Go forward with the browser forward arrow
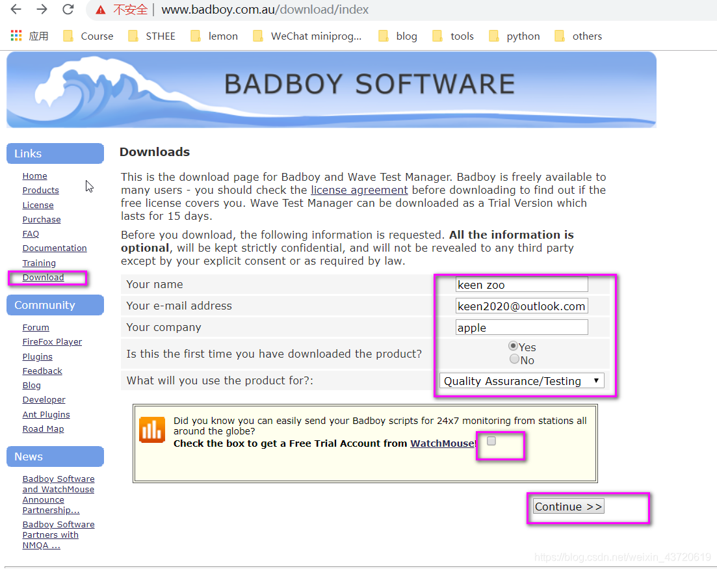This screenshot has width=717, height=569. pos(42,9)
